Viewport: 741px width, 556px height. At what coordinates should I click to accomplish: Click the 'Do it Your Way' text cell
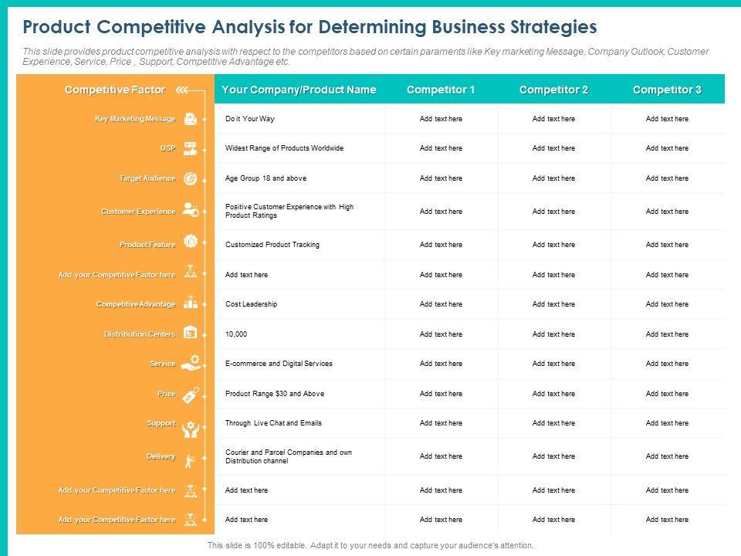pyautogui.click(x=250, y=119)
